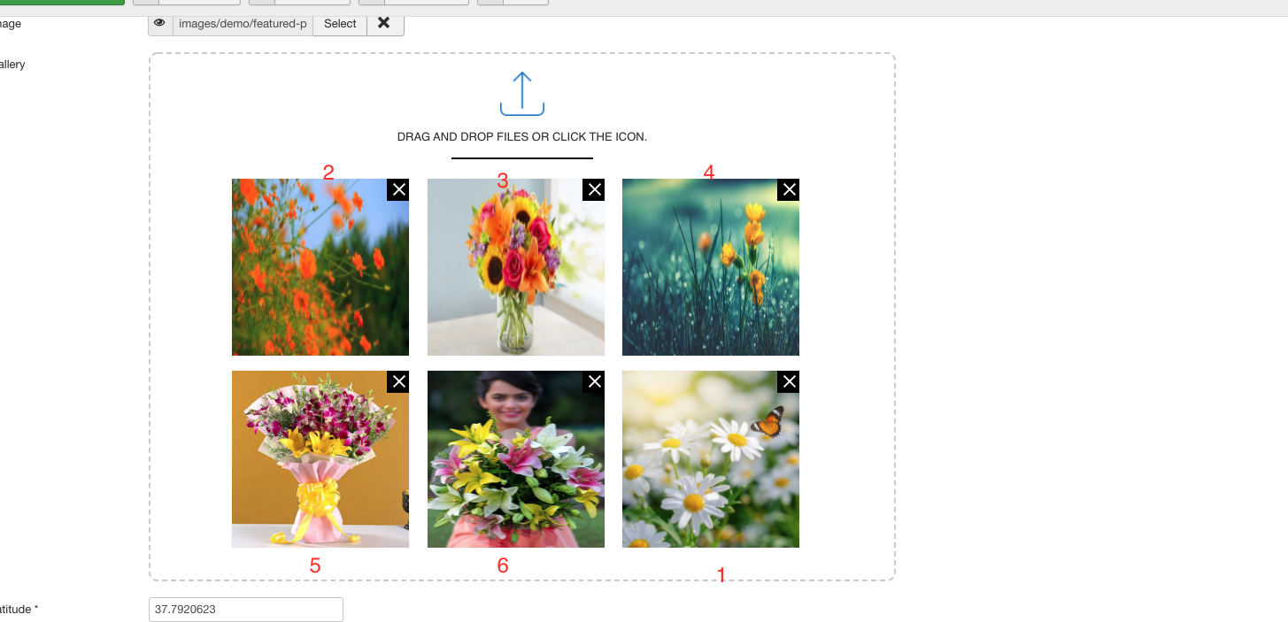Image resolution: width=1288 pixels, height=622 pixels.
Task: Click the green button in top toolbar
Action: pyautogui.click(x=62, y=2)
